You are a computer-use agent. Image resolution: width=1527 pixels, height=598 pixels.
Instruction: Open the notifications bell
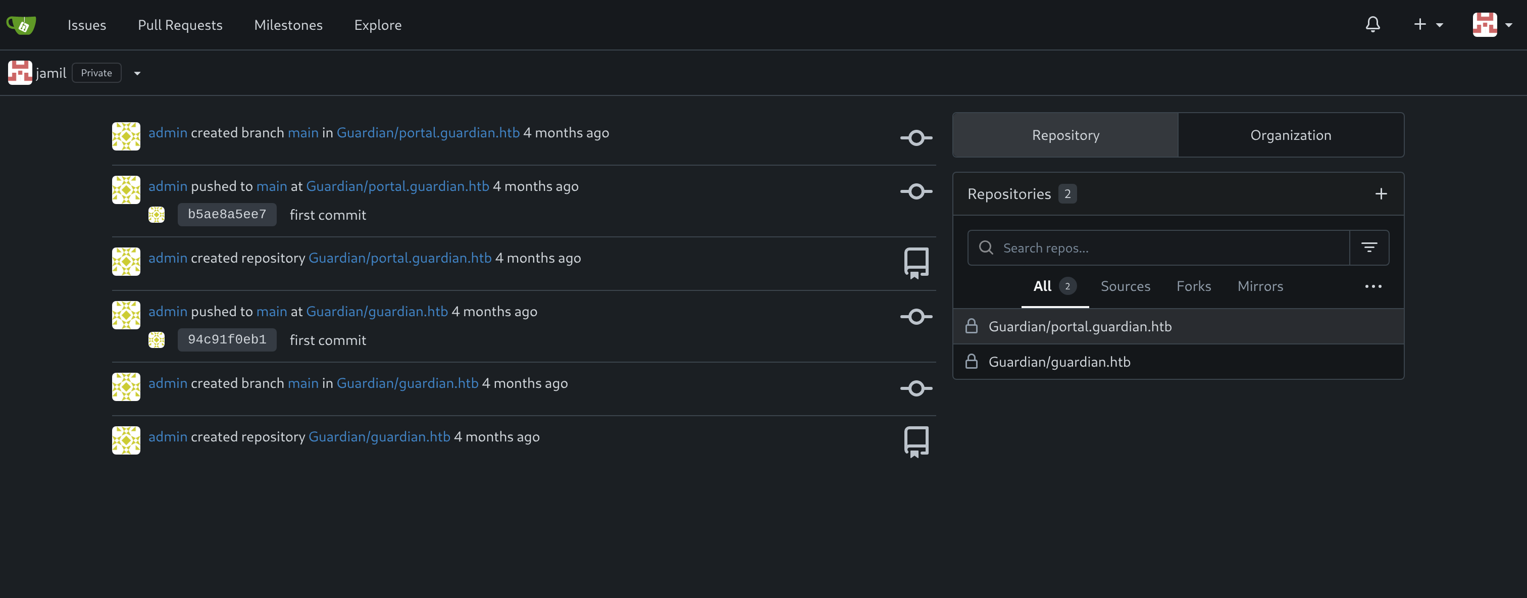(1372, 25)
